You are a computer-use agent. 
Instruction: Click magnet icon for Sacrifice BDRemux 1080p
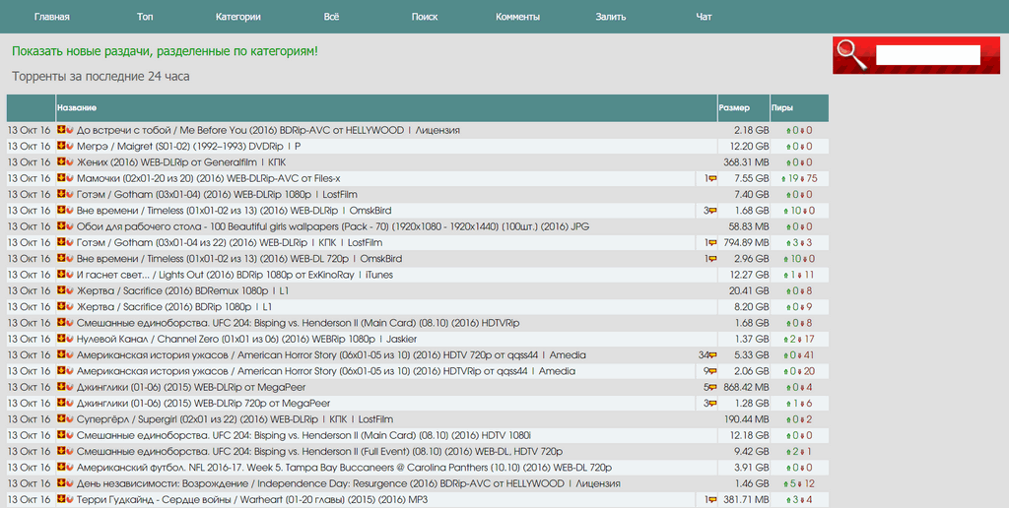point(70,291)
